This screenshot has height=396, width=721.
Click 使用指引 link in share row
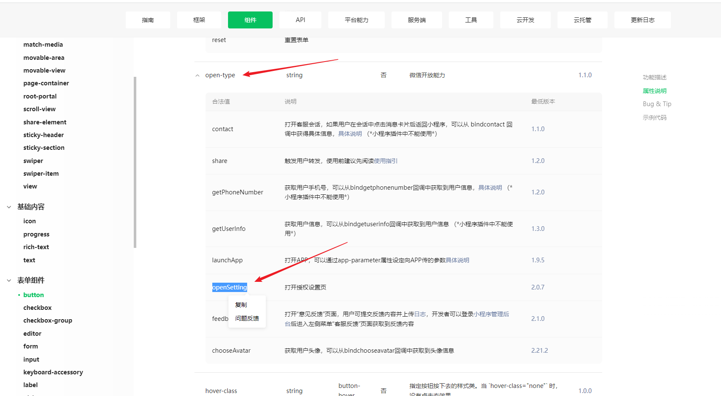click(386, 161)
